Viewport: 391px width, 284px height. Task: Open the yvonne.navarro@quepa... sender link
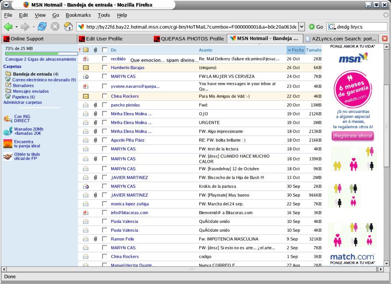coord(135,86)
